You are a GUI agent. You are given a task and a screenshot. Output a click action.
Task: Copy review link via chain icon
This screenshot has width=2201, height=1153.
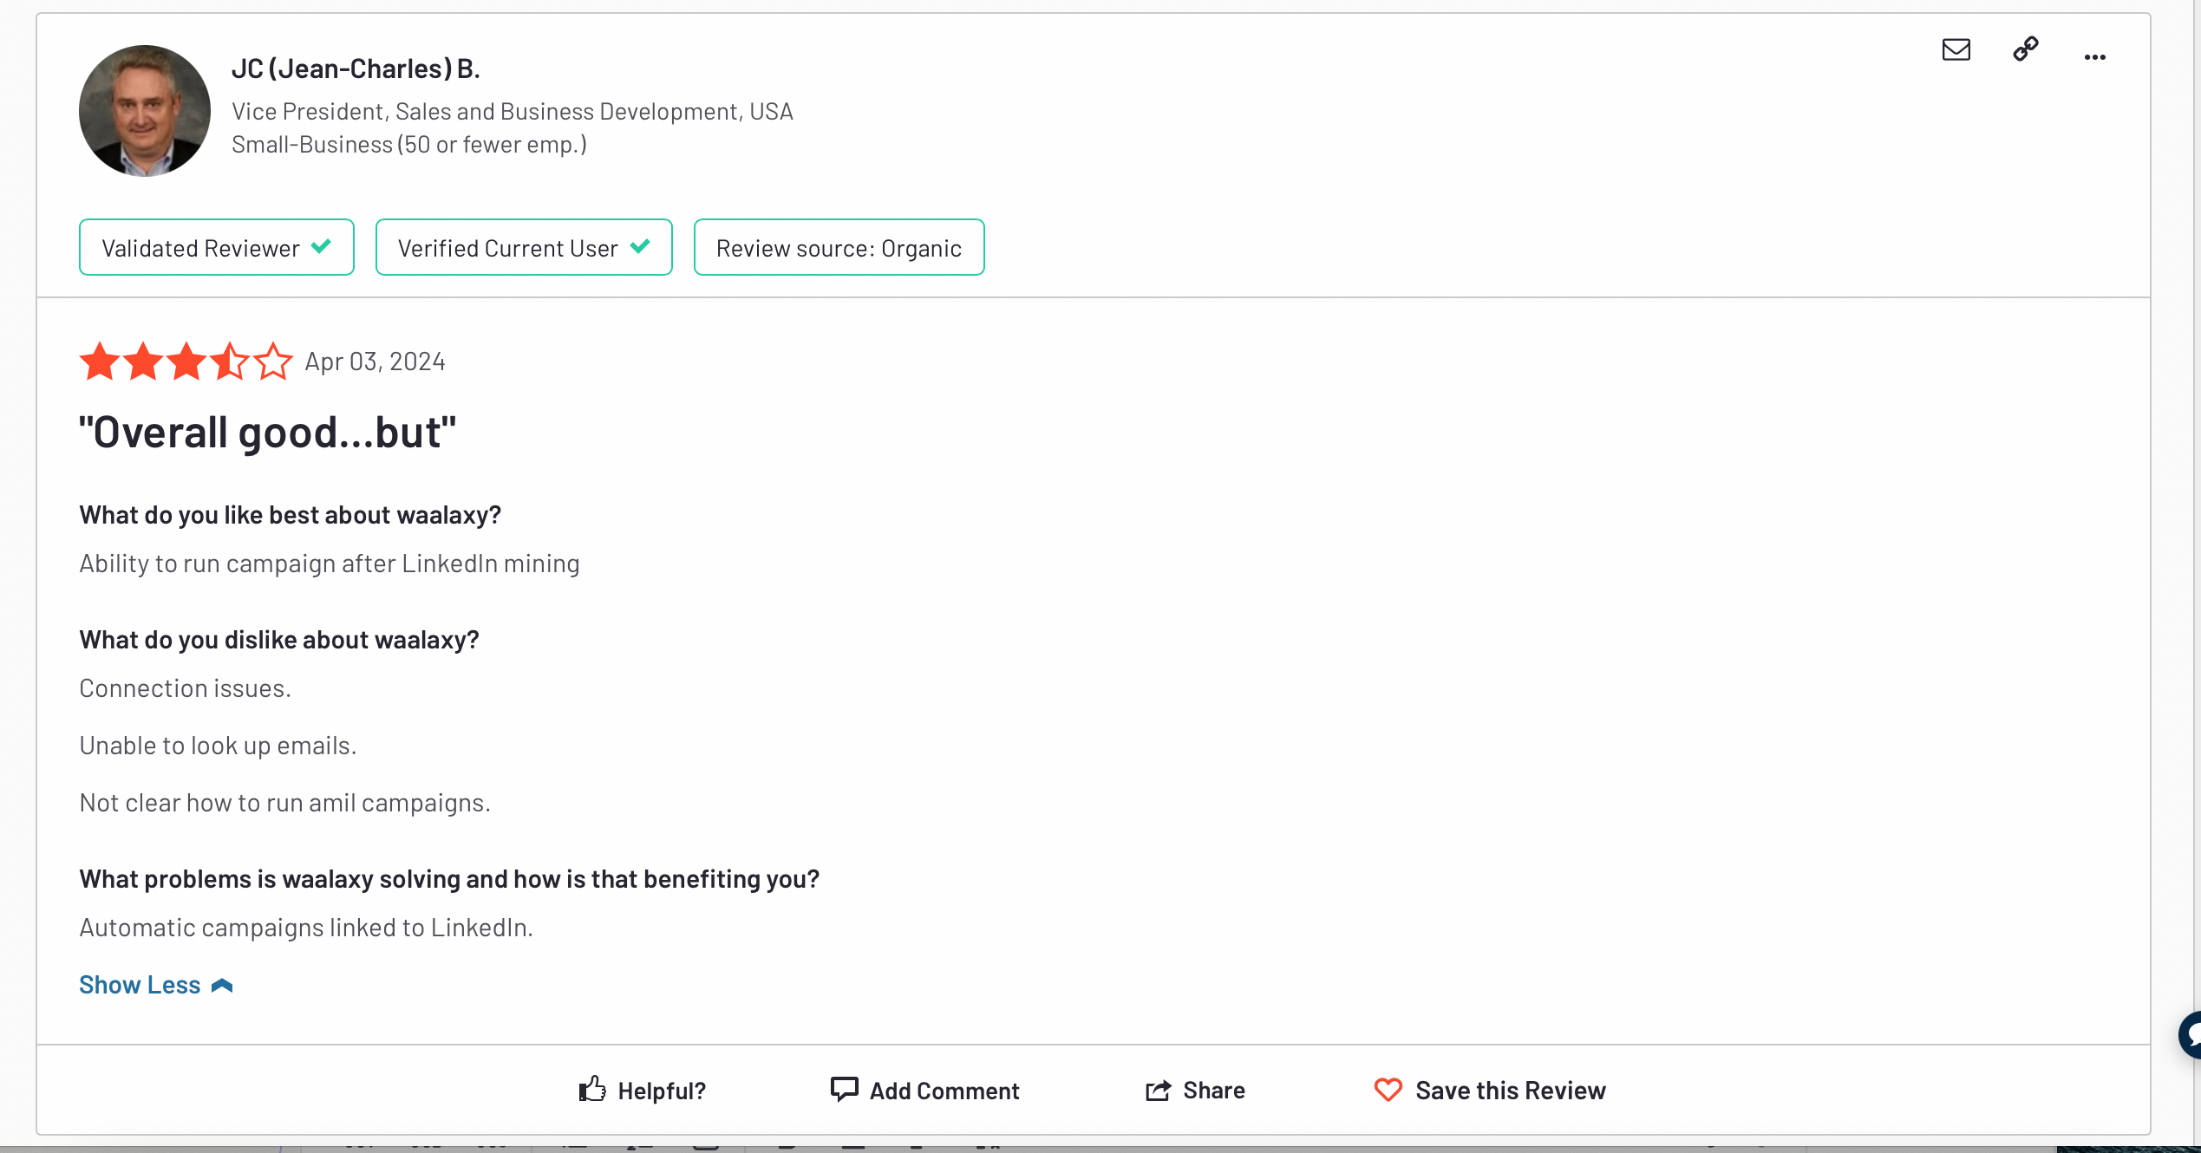click(2026, 49)
